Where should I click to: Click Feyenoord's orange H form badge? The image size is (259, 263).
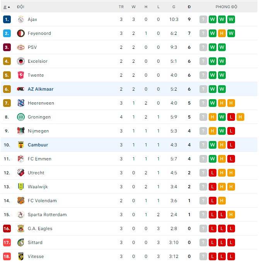(222, 33)
